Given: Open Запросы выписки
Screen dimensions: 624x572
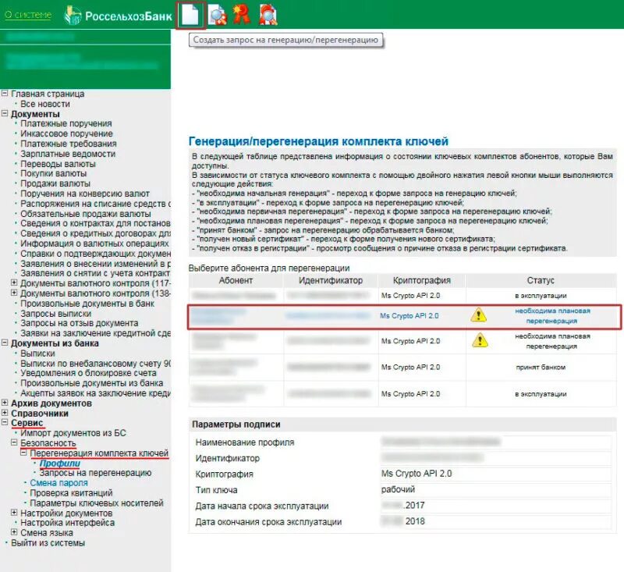Looking at the screenshot, I should (x=55, y=314).
